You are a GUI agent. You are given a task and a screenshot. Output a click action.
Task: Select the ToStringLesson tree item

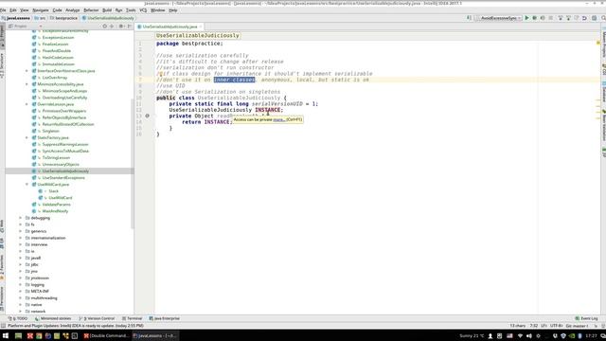point(56,158)
